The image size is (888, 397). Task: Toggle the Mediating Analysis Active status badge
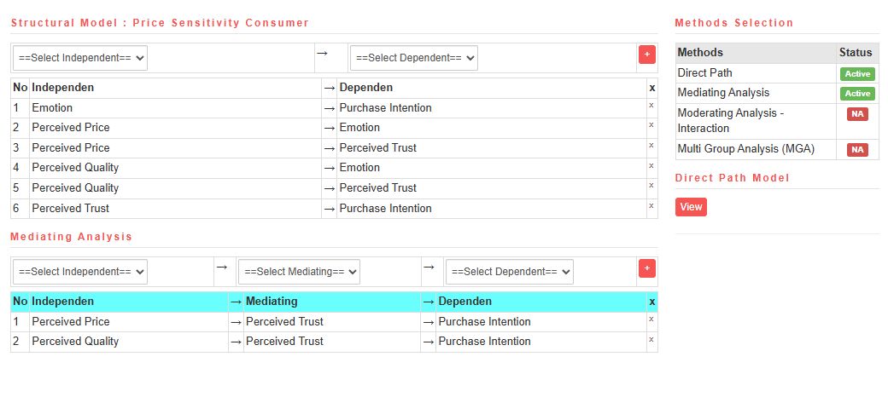(857, 94)
